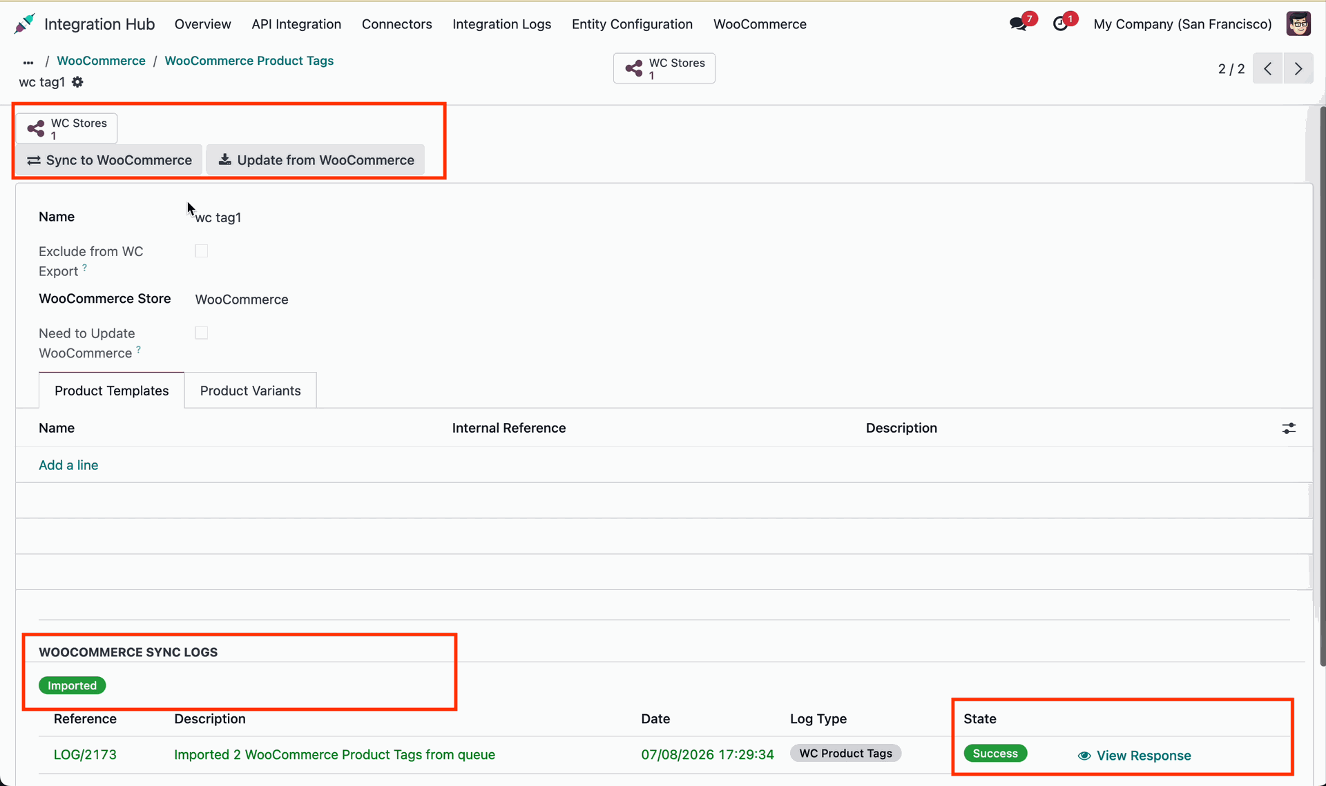Click the help question mark beside Need to Update WooCommerce
Image resolution: width=1326 pixels, height=786 pixels.
point(138,349)
